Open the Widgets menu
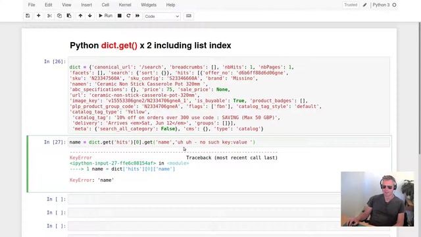The height and width of the screenshot is (237, 421). 149,5
